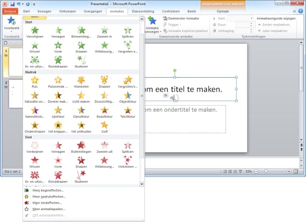Apply the Golf emphasis effect
The height and width of the screenshot is (222, 306).
tap(104, 127)
